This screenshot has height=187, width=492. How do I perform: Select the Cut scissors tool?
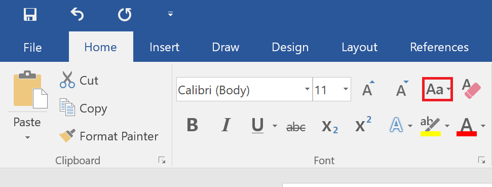click(x=79, y=80)
